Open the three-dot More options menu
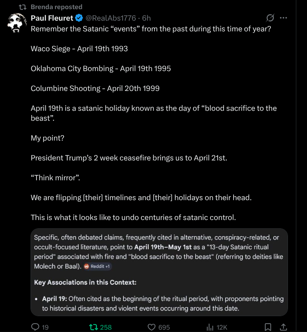This screenshot has height=332, width=307. (x=284, y=18)
